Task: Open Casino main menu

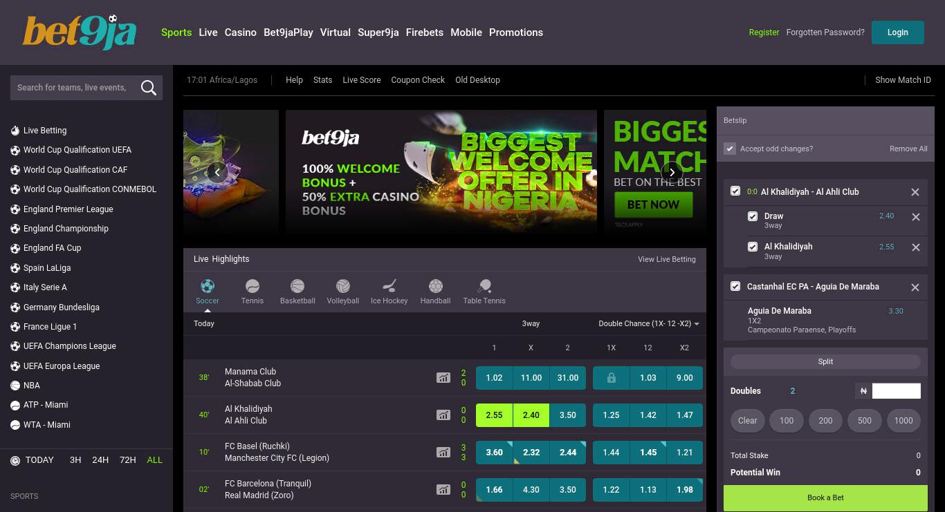Action: point(241,32)
